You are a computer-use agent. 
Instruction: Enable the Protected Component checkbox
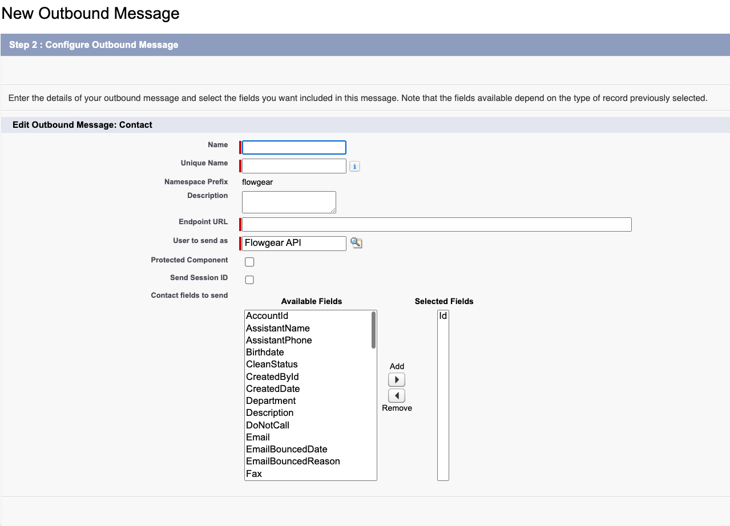249,262
